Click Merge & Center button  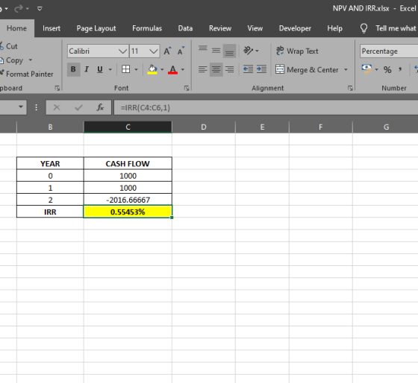click(307, 70)
